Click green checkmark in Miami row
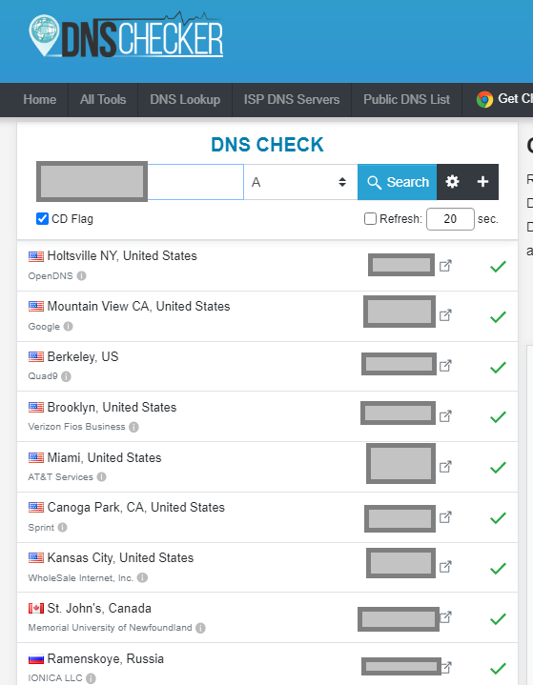Image resolution: width=533 pixels, height=685 pixels. (498, 468)
